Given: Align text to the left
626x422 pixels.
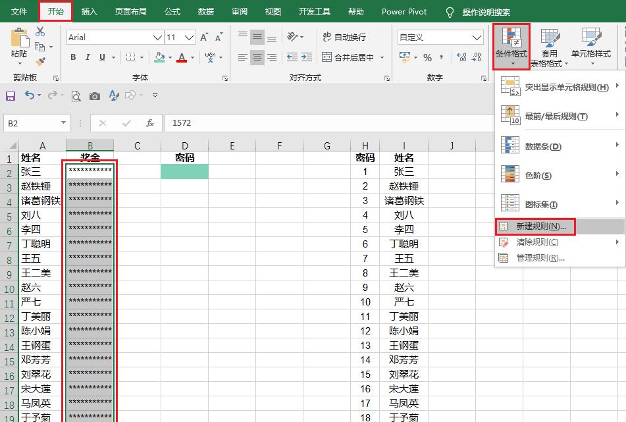Looking at the screenshot, I should point(243,57).
